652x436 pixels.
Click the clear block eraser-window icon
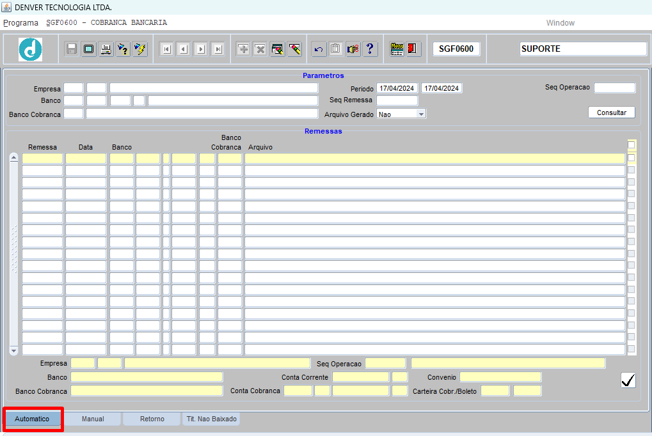pos(278,49)
